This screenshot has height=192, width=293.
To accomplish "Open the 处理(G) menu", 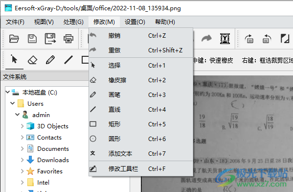I will tap(73, 22).
